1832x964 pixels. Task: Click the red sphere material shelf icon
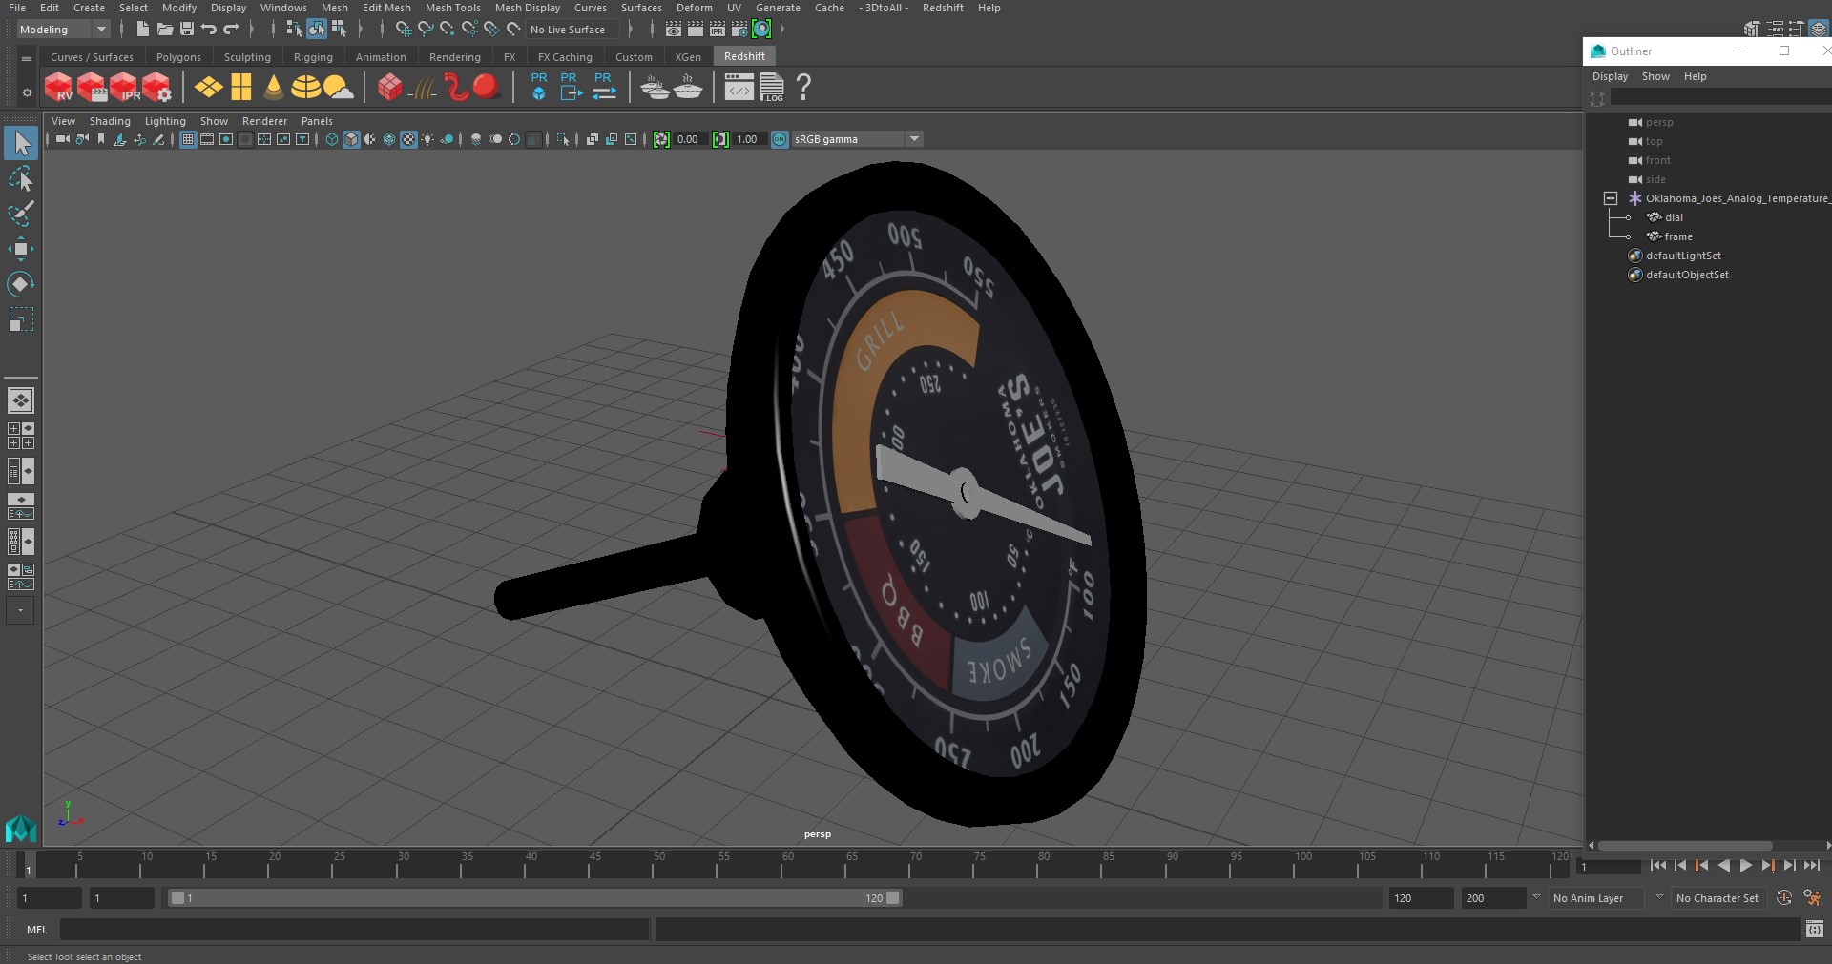pos(486,87)
